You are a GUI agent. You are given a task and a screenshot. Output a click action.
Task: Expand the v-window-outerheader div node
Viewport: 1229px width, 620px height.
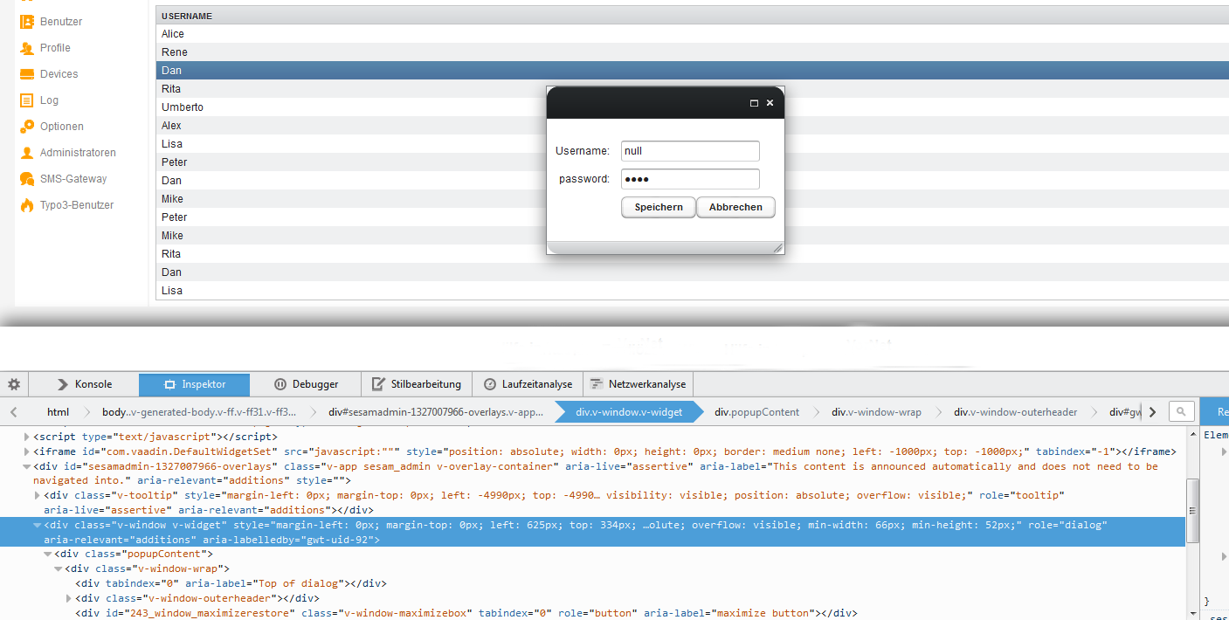click(x=69, y=598)
